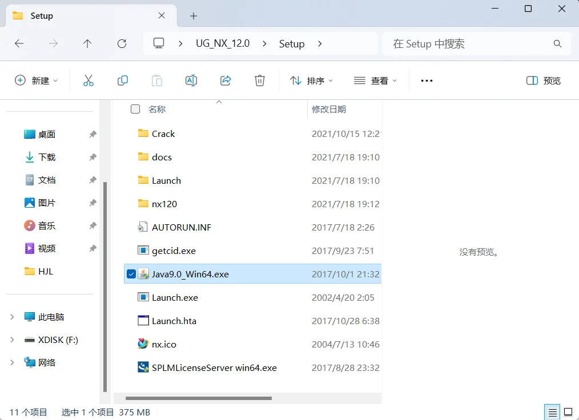Click the Java9.0_Win64.exe file icon

coord(143,274)
